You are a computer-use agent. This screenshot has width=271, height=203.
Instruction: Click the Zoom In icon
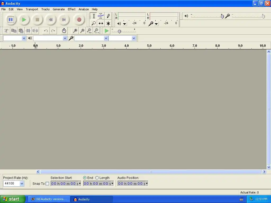coord(75,31)
